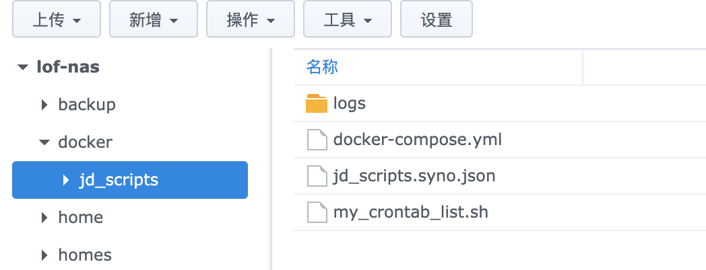Screen dimensions: 706x270
Task: Select the docker-compose.yml file name
Action: tap(418, 140)
